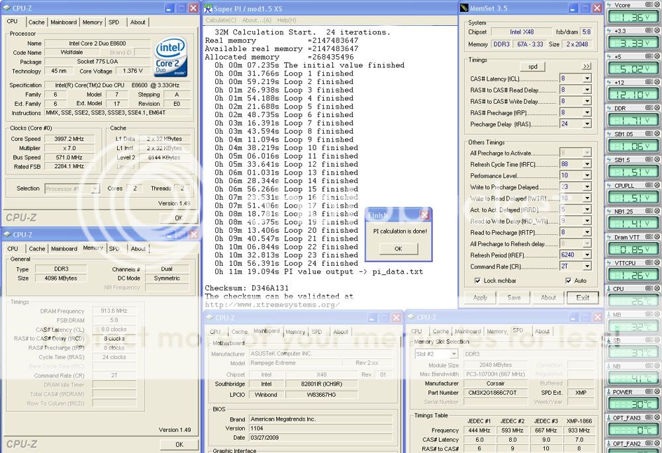The height and width of the screenshot is (453, 662).
Task: Click the 'Checksum: D346A131' line
Action: [x=247, y=288]
